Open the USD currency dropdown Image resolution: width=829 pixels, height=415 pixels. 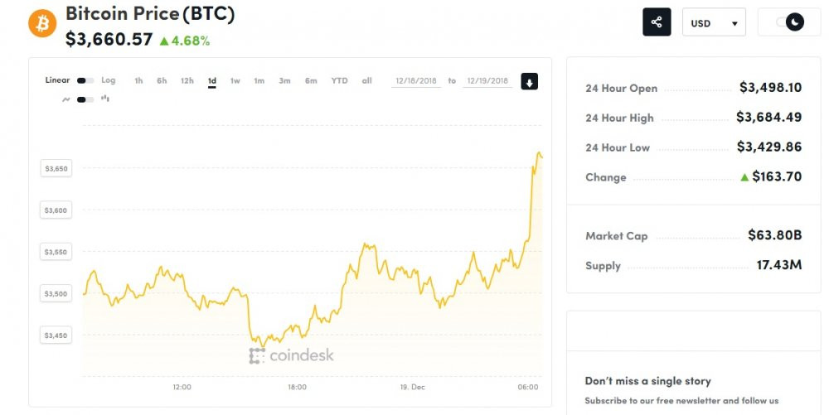(x=713, y=23)
